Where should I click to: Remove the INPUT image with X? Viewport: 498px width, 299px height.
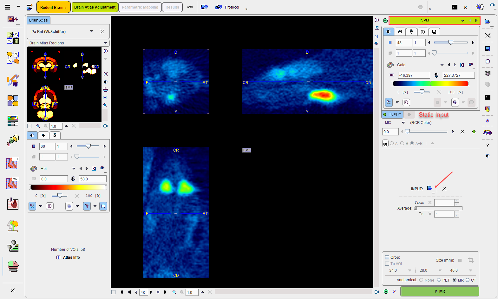444,189
